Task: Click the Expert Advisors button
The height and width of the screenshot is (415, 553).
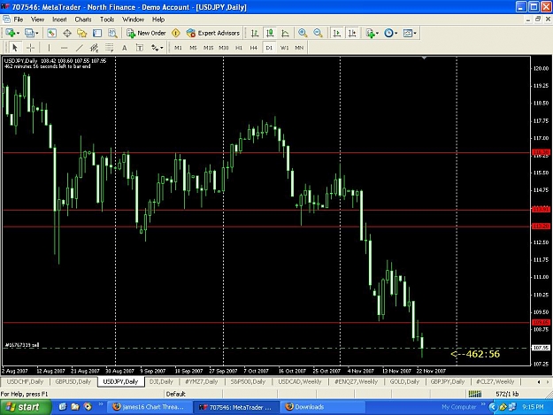Action: pyautogui.click(x=213, y=33)
